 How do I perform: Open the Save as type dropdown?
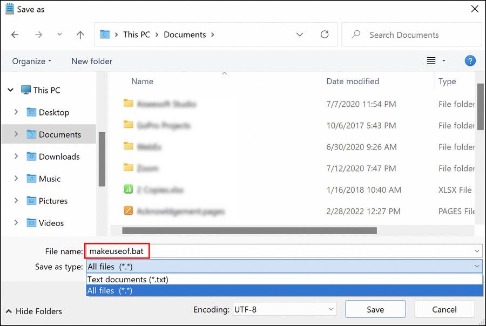click(x=476, y=267)
